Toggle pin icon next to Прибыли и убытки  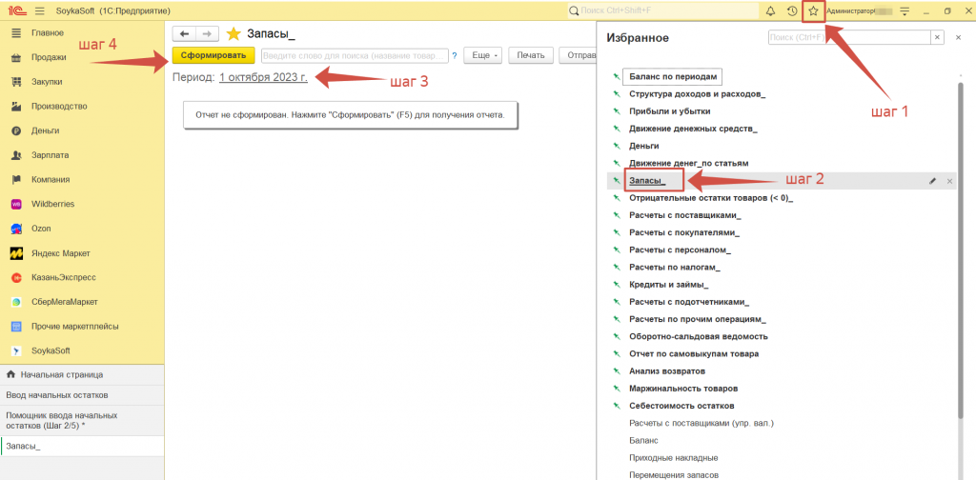[x=617, y=111]
